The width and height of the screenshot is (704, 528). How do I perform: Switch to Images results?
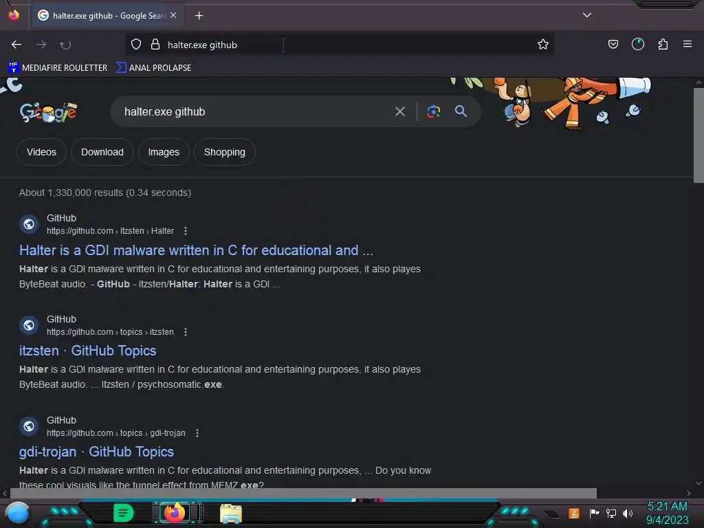(164, 152)
